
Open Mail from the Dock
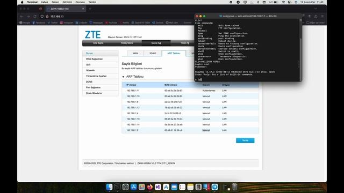coord(174,187)
